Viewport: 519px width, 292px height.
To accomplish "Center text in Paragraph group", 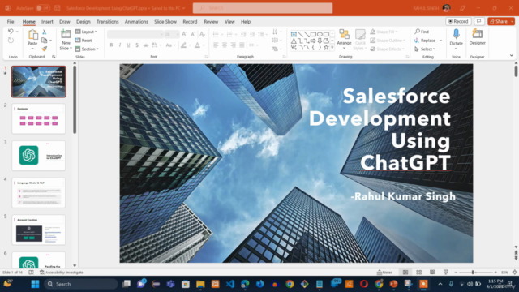I will pyautogui.click(x=225, y=45).
